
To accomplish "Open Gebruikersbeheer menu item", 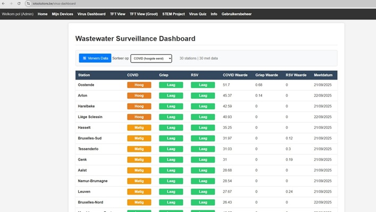I will [x=237, y=14].
